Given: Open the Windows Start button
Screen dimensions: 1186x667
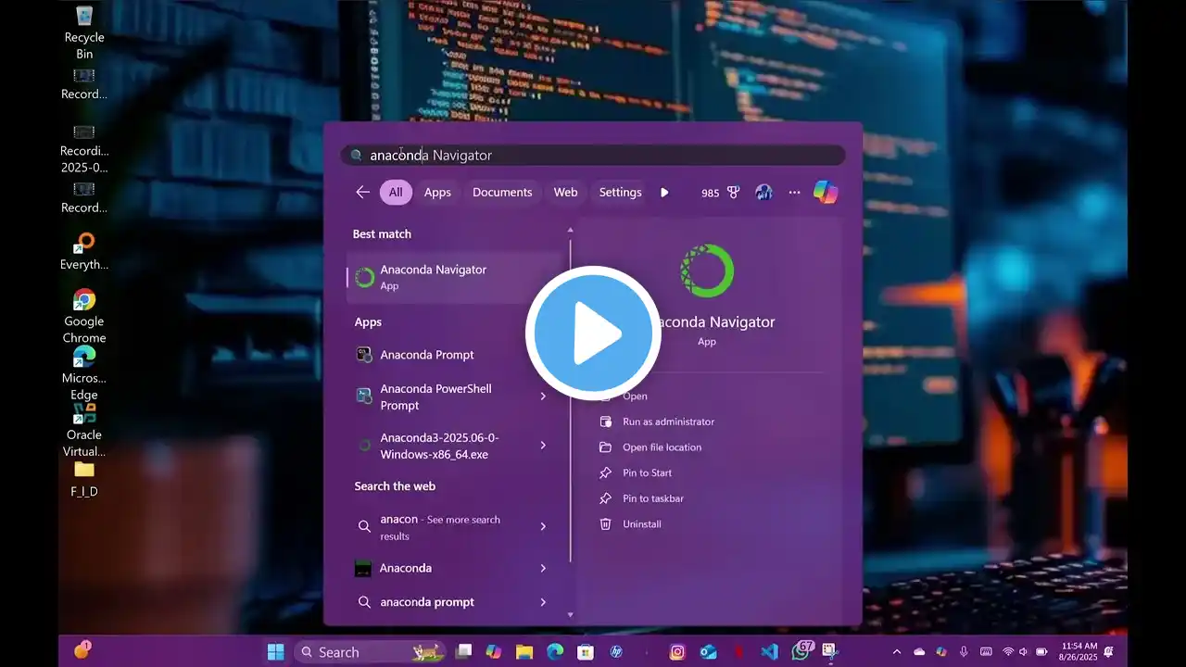Looking at the screenshot, I should 275,652.
